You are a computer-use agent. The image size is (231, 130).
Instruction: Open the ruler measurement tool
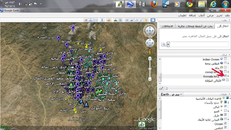[102, 20]
